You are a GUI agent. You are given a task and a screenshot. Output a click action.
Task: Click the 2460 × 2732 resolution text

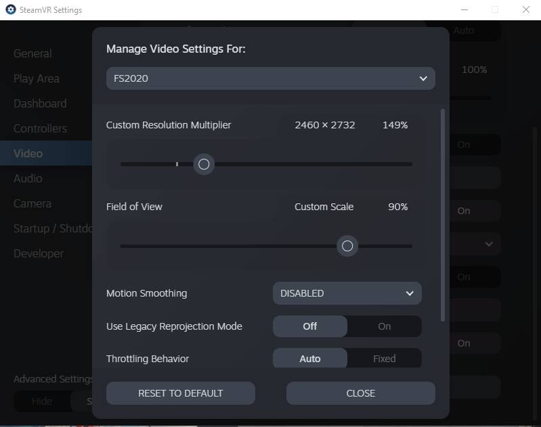click(325, 125)
